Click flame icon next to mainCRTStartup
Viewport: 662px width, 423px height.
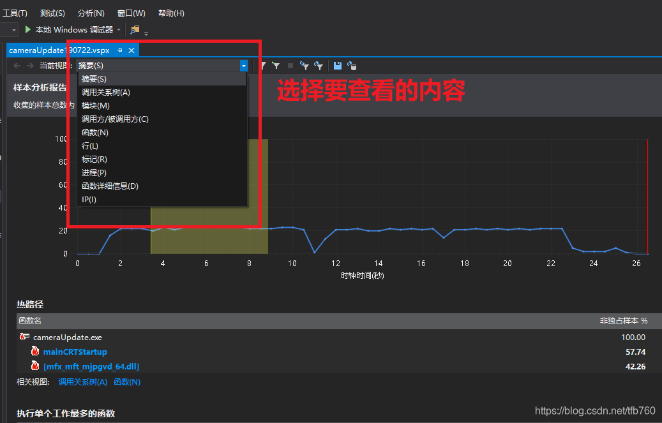(x=35, y=351)
